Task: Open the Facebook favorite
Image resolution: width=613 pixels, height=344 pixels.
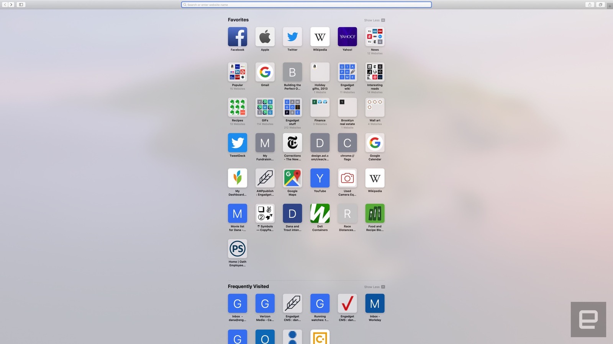Action: click(237, 37)
